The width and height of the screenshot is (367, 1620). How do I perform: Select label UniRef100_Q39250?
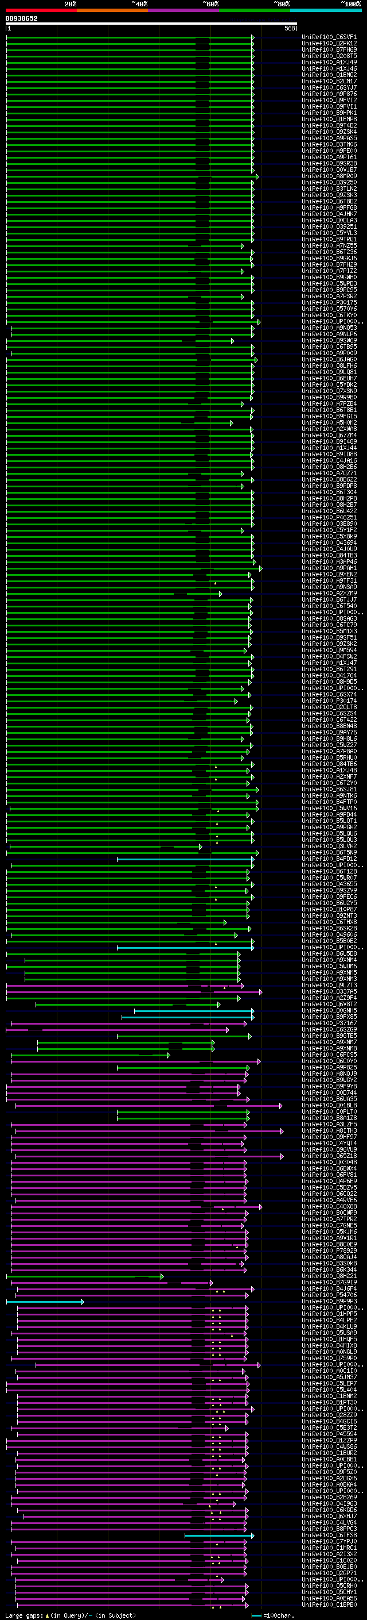(x=329, y=182)
